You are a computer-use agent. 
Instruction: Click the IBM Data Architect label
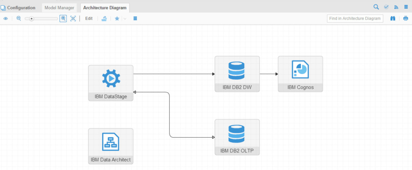point(111,160)
